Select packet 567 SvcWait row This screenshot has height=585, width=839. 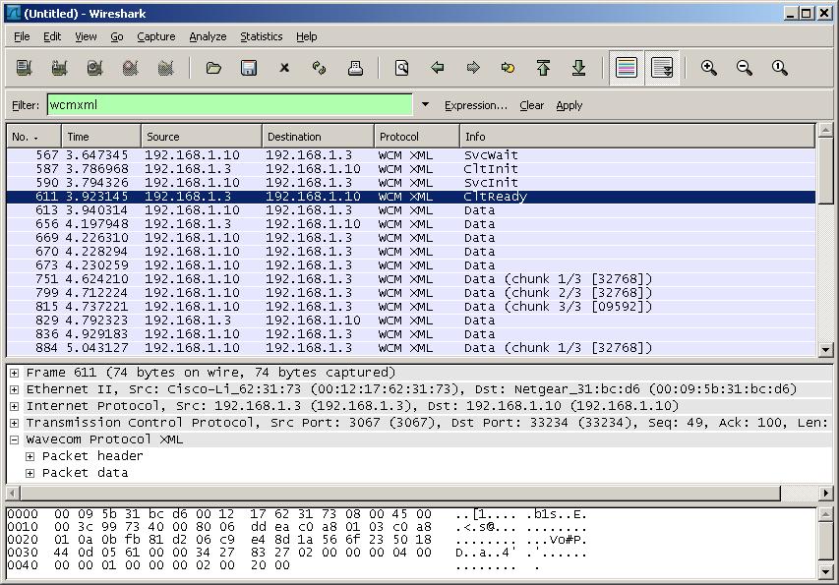[x=411, y=155]
